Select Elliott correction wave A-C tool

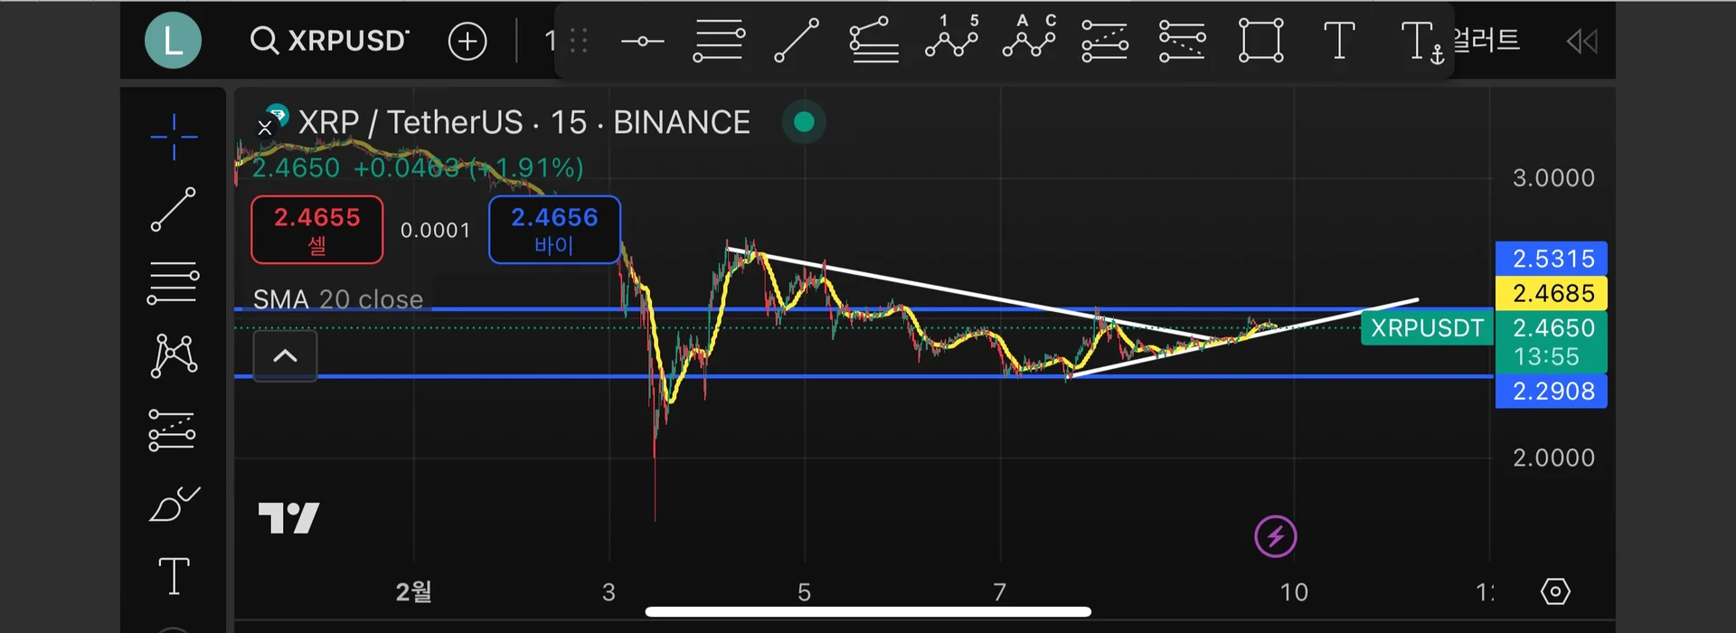1030,36
